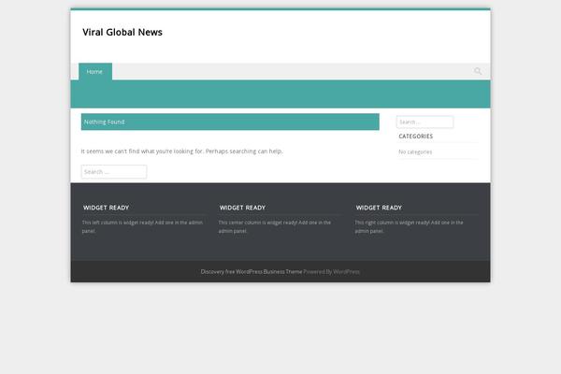
Task: Click the magnifier search icon in navigation bar
Action: [x=478, y=71]
